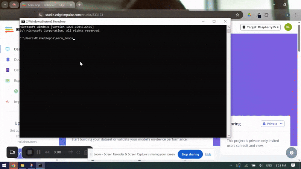Open the Windows Action Center notifications
The height and width of the screenshot is (169, 301).
pos(293,165)
